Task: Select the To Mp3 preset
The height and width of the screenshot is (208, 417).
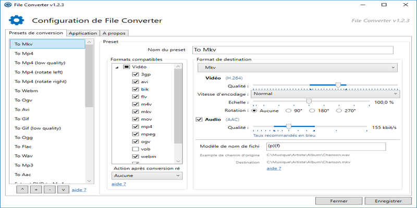Action: (47, 165)
